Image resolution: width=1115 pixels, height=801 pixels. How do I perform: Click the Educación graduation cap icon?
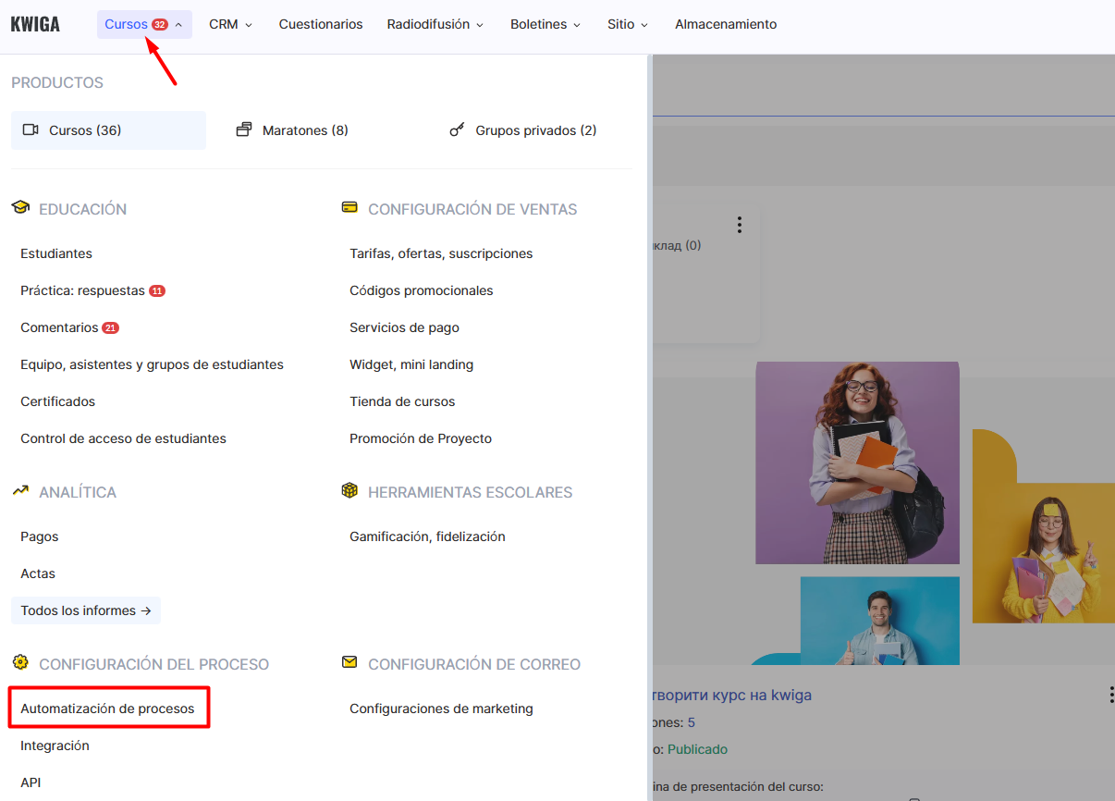(x=20, y=208)
